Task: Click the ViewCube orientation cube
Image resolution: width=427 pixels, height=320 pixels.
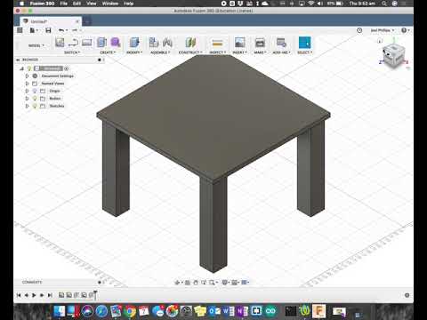Action: [x=394, y=55]
